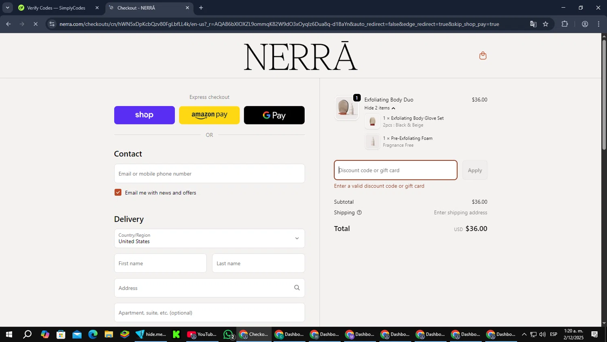Click the Apartment, suite, etc. field

[209, 312]
